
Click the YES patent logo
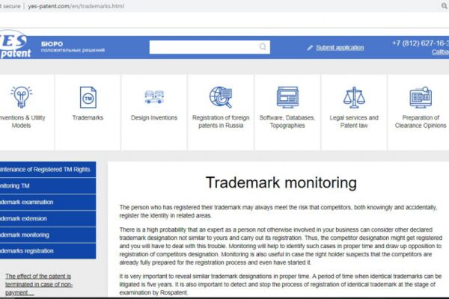[14, 44]
